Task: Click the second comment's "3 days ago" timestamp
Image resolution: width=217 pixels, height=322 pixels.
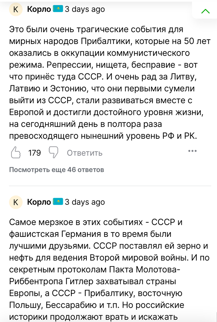Action: [x=85, y=202]
